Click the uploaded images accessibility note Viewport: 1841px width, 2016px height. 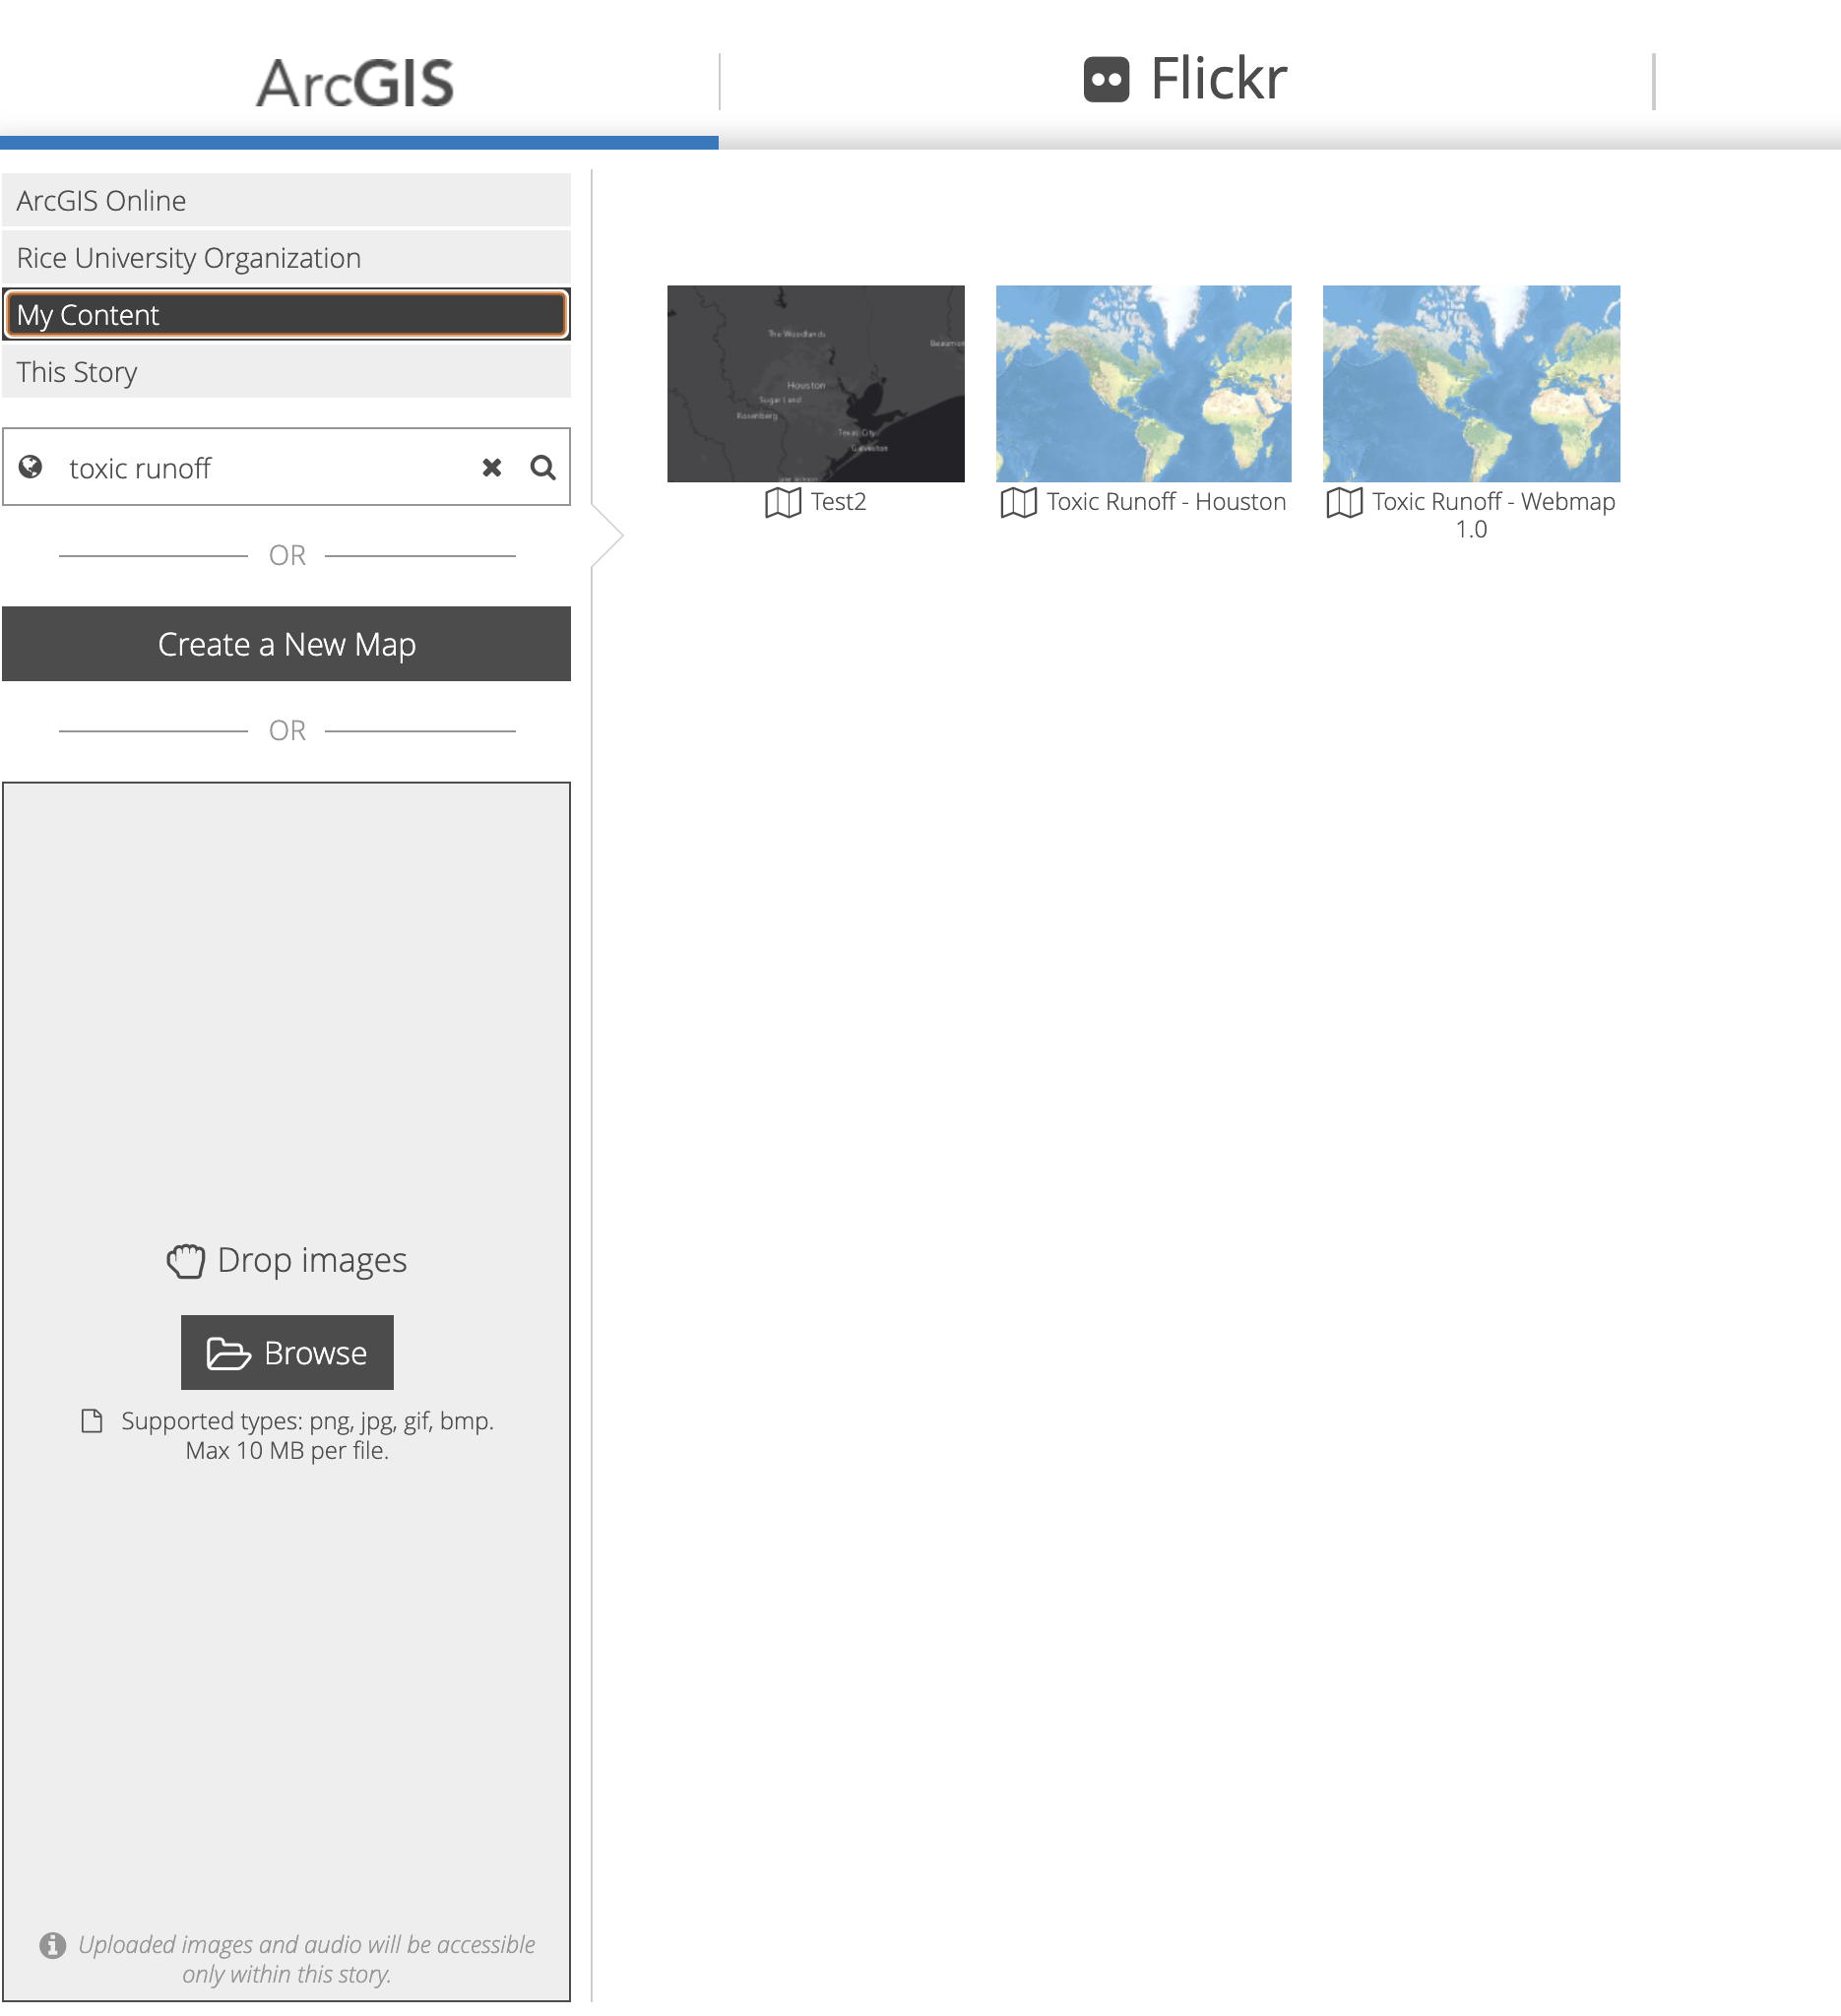click(x=306, y=1960)
